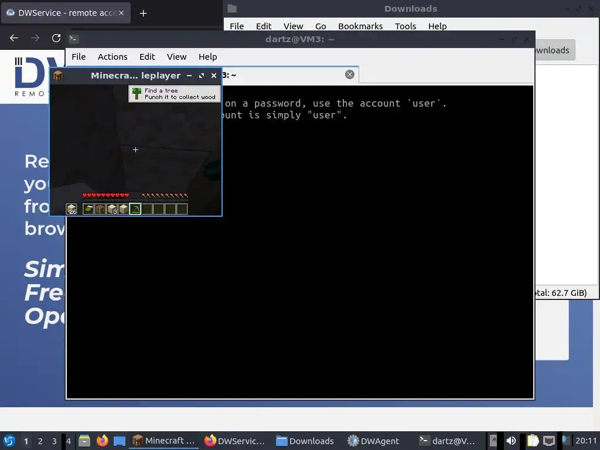Screen dimensions: 600x450
Task: Click the clipboard tray icon
Action: (x=532, y=441)
